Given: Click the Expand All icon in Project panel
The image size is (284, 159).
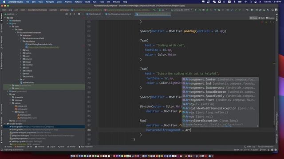Looking at the screenshot, I should 71,14.
